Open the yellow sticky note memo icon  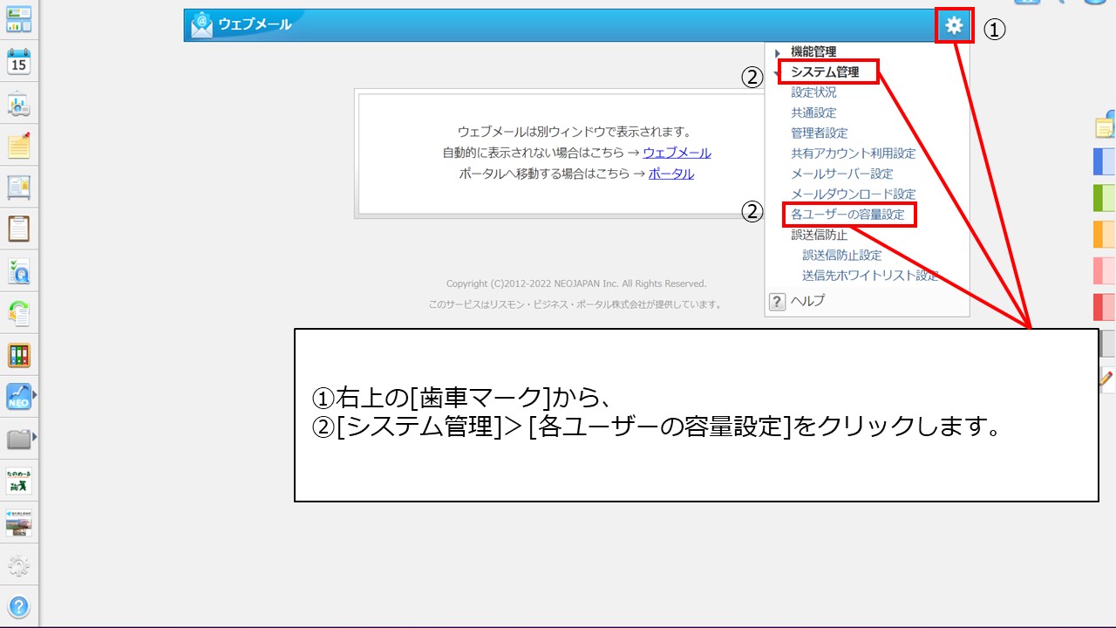[x=18, y=146]
